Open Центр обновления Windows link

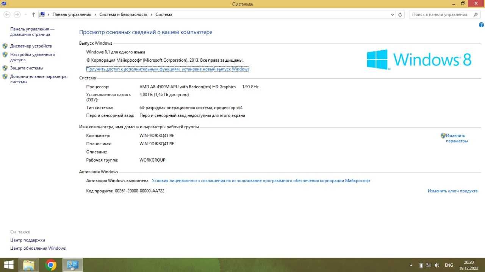tap(38, 248)
